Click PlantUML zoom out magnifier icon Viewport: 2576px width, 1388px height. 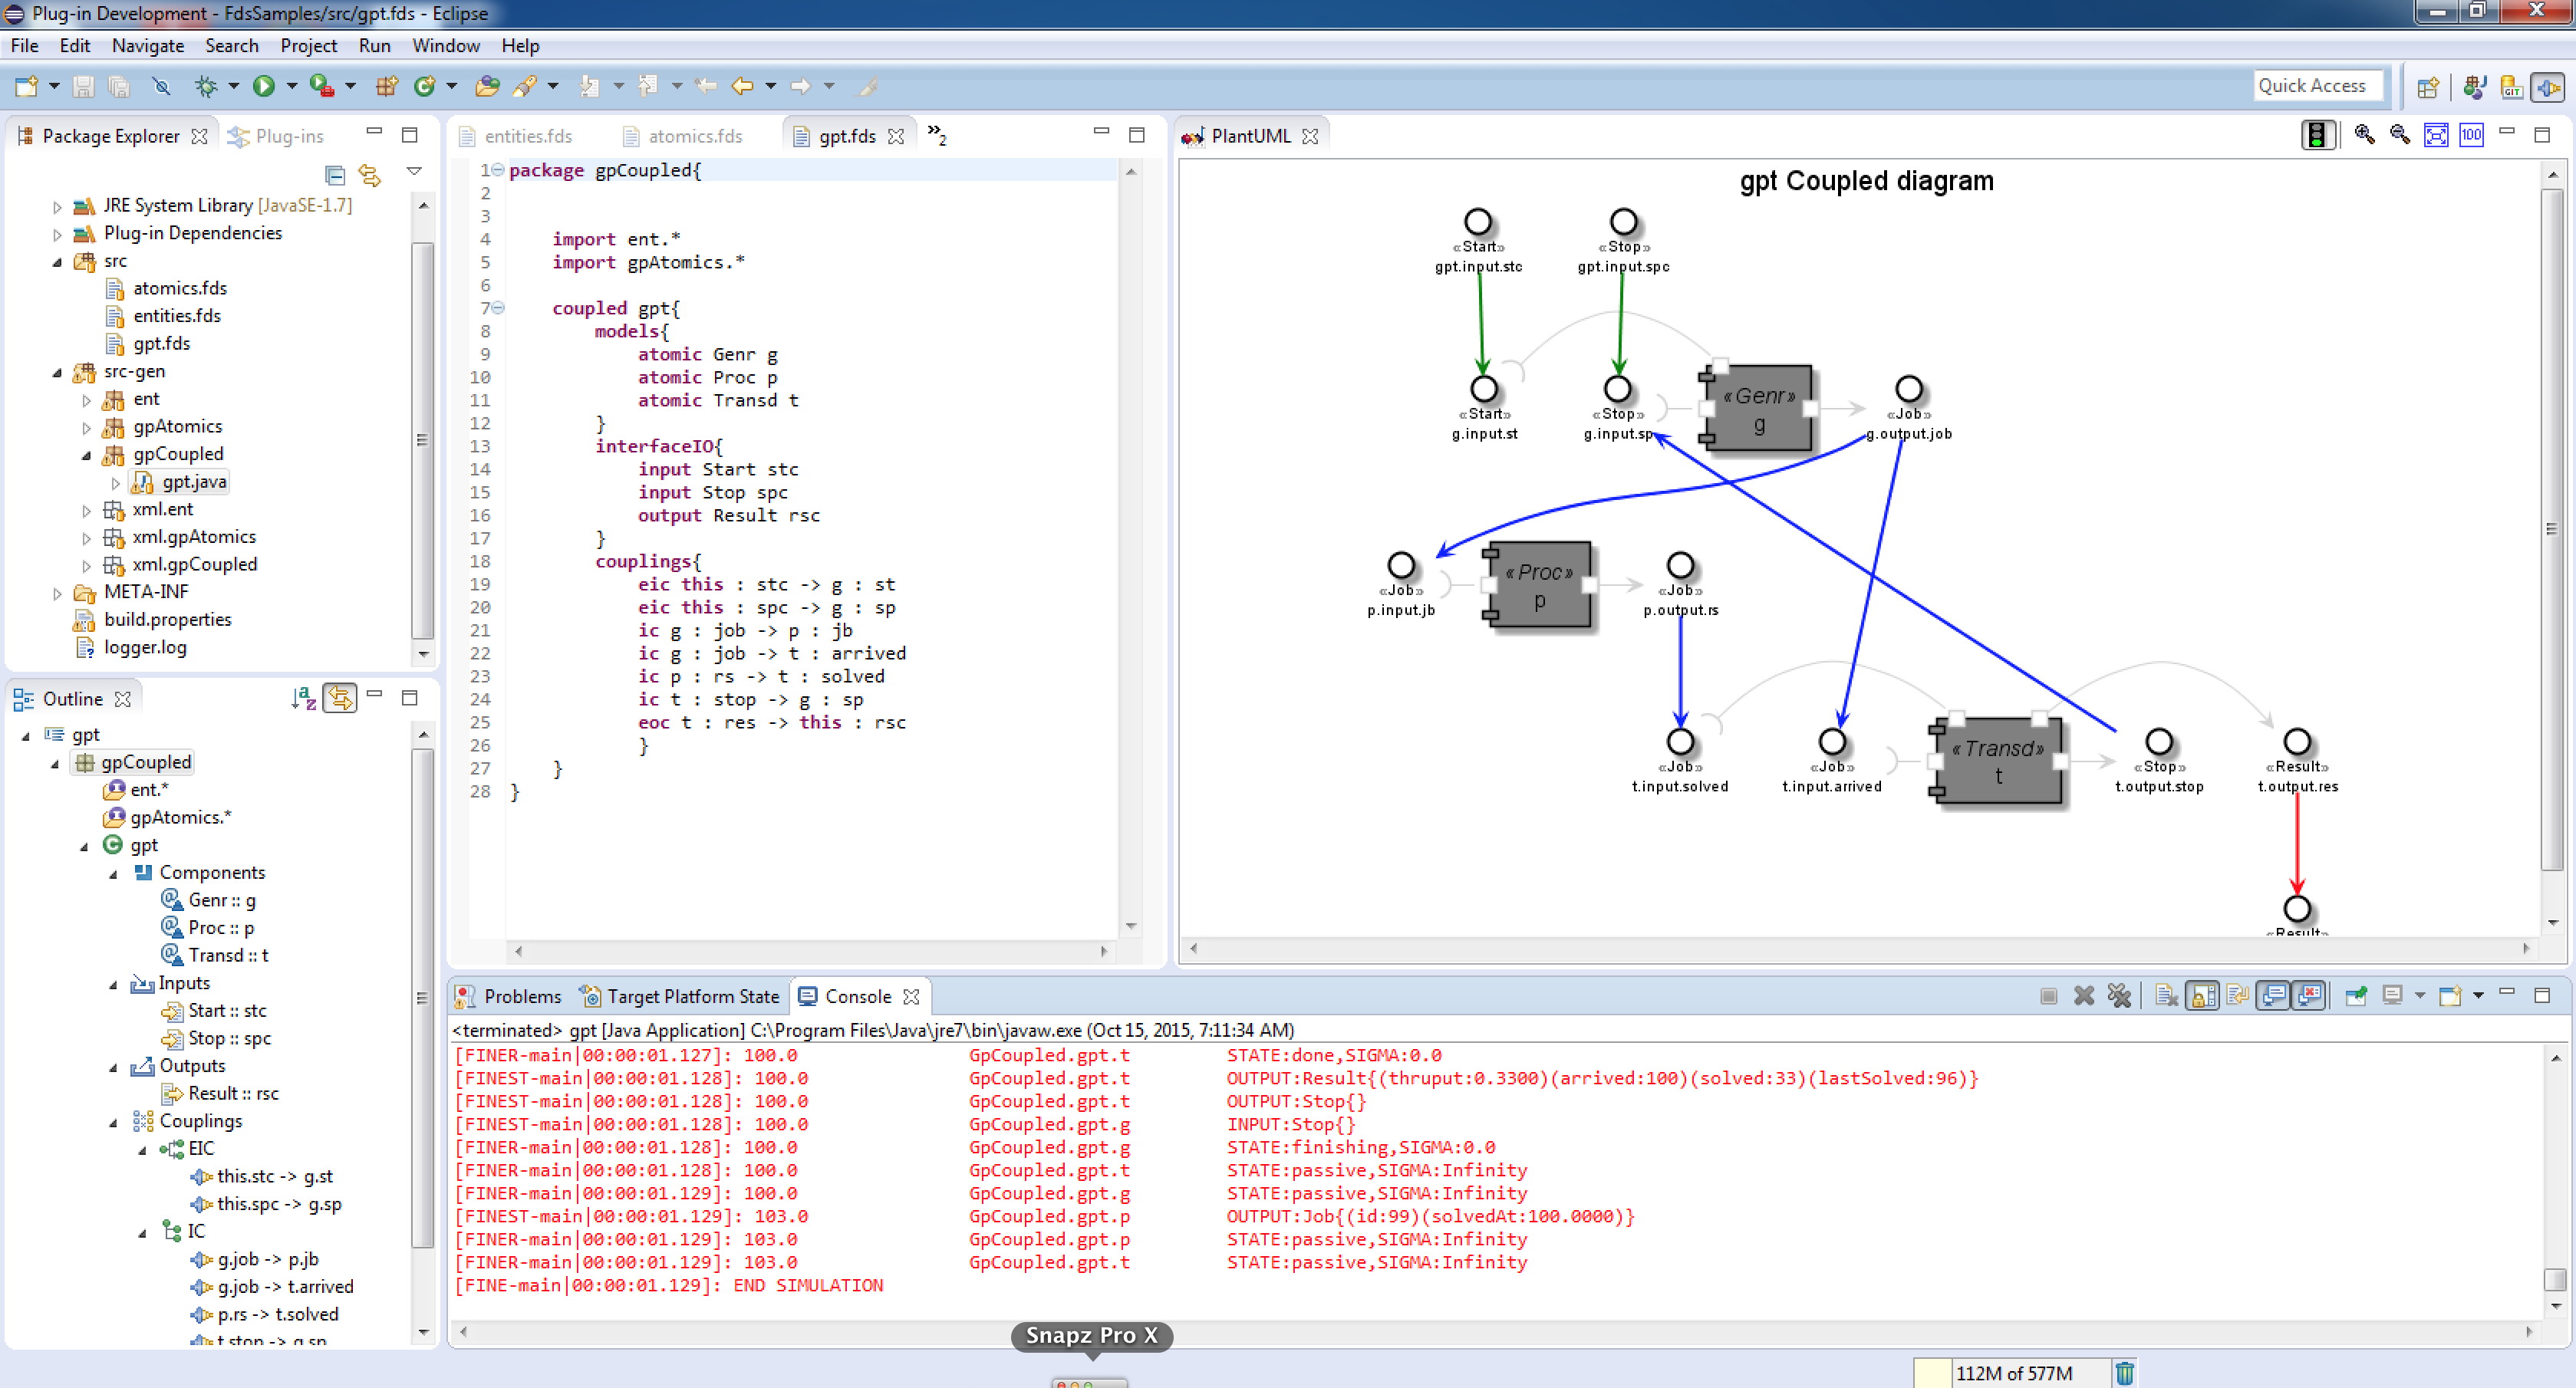coord(2400,135)
